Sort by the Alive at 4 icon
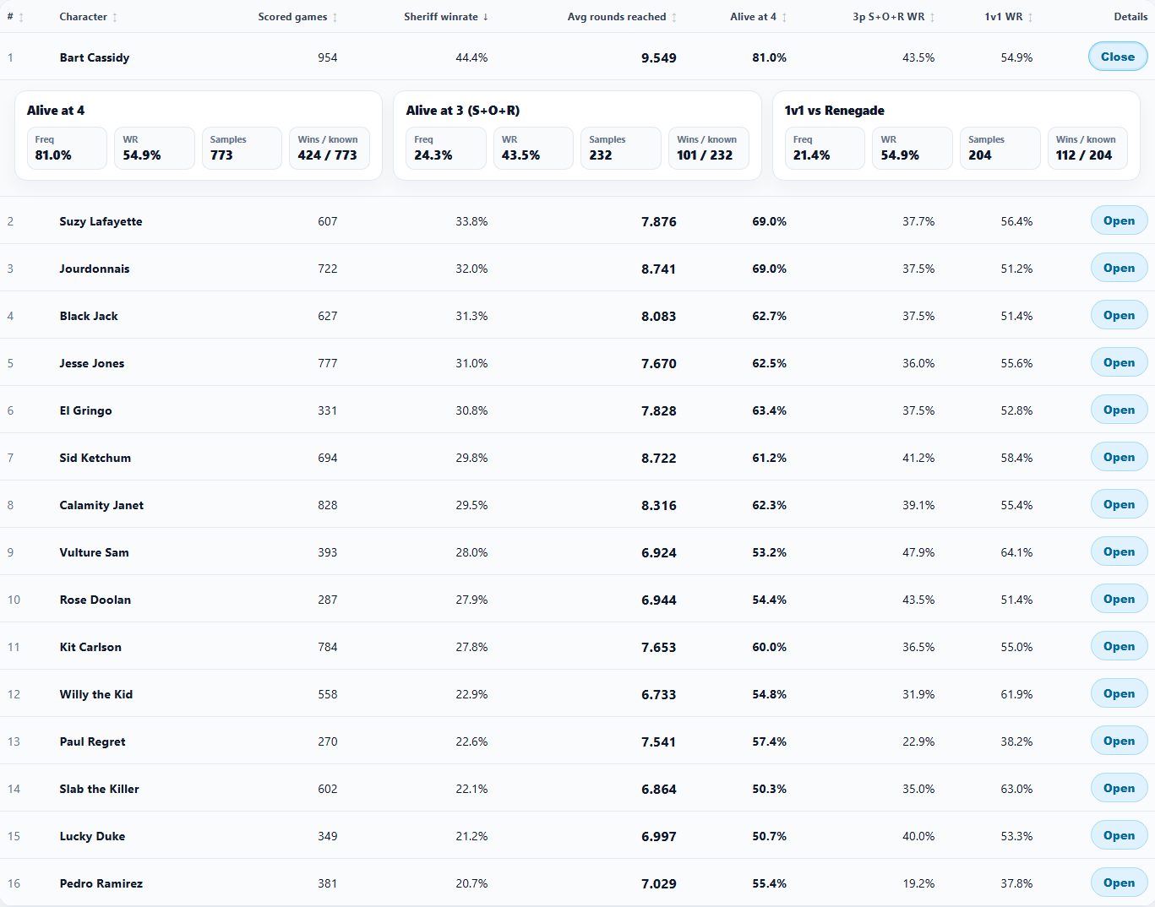The image size is (1155, 907). 784,17
